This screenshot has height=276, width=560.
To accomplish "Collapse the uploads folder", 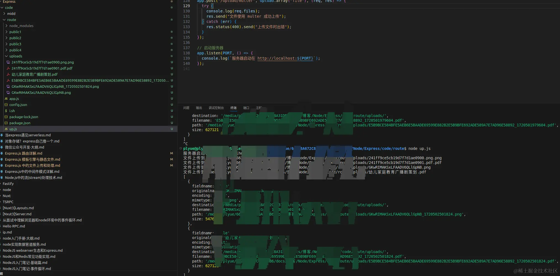I will pos(6,56).
